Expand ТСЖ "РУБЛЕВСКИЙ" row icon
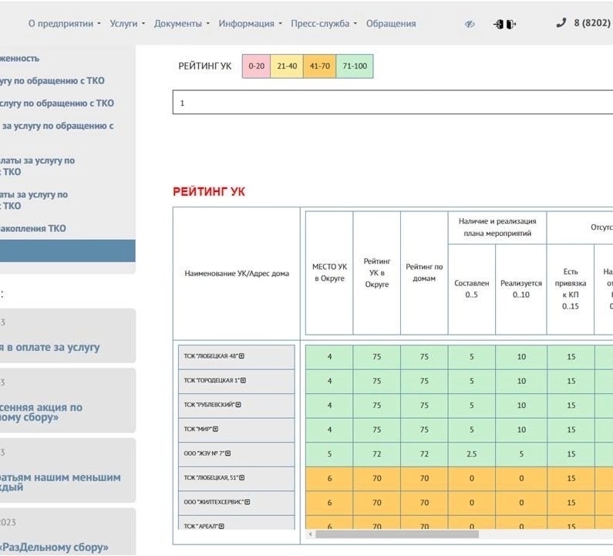The height and width of the screenshot is (556, 613). 239,405
